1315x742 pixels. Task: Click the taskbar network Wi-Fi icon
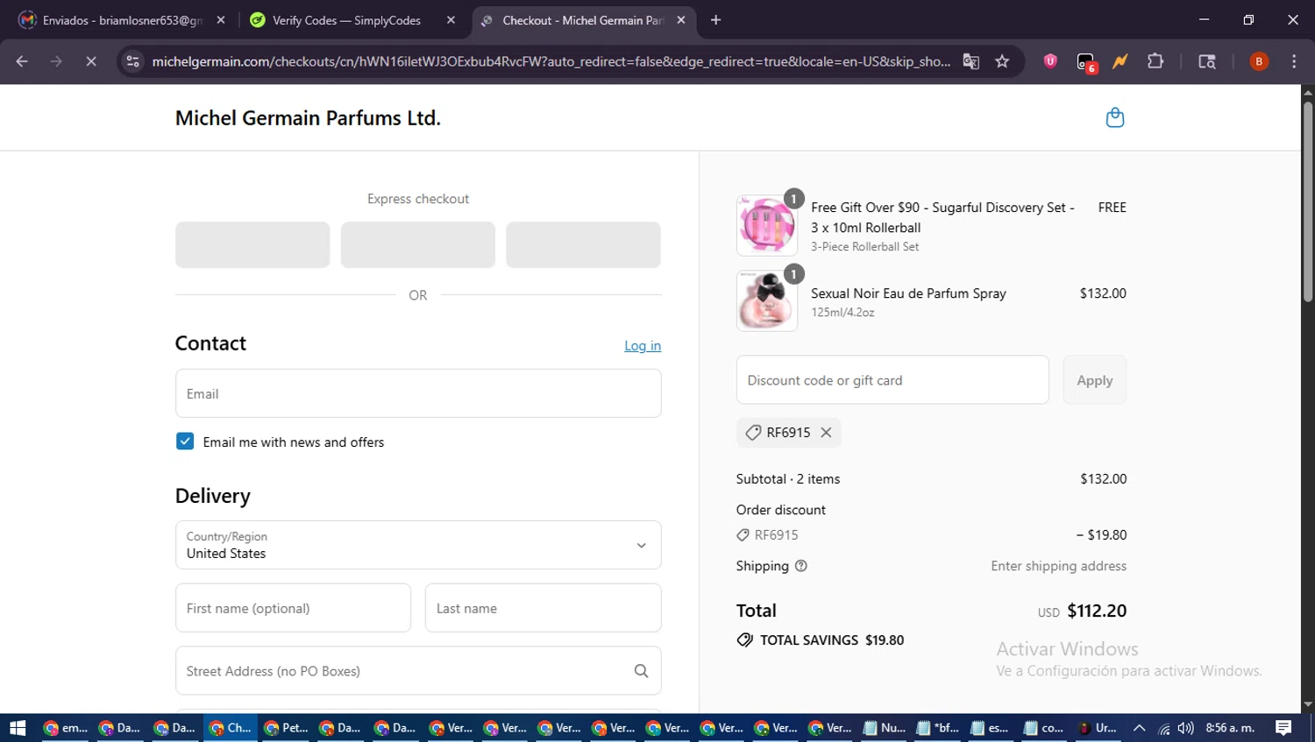coord(1163,728)
